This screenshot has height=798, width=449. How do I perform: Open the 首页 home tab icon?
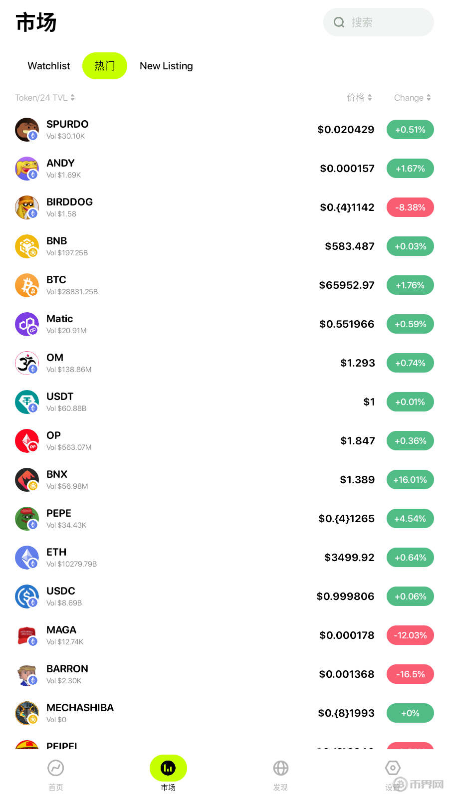(x=56, y=768)
